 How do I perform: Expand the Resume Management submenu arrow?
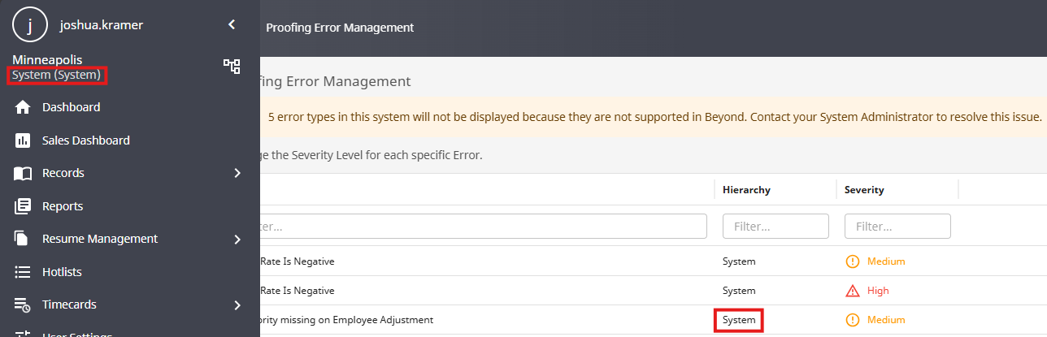[x=237, y=239]
